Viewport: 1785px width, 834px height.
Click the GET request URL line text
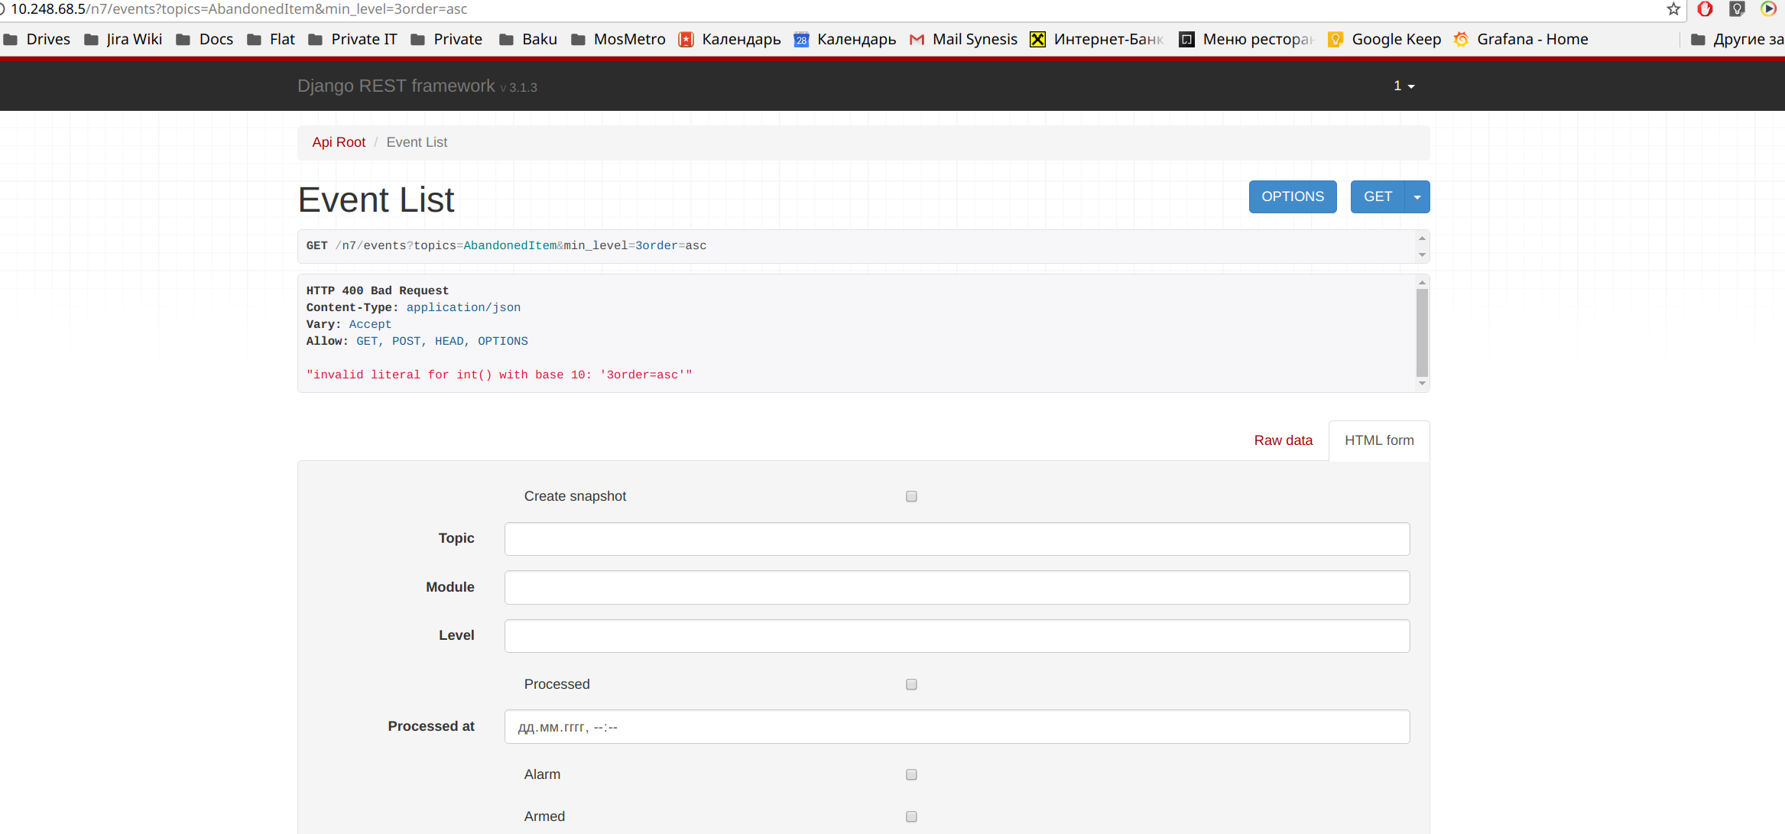pyautogui.click(x=506, y=245)
